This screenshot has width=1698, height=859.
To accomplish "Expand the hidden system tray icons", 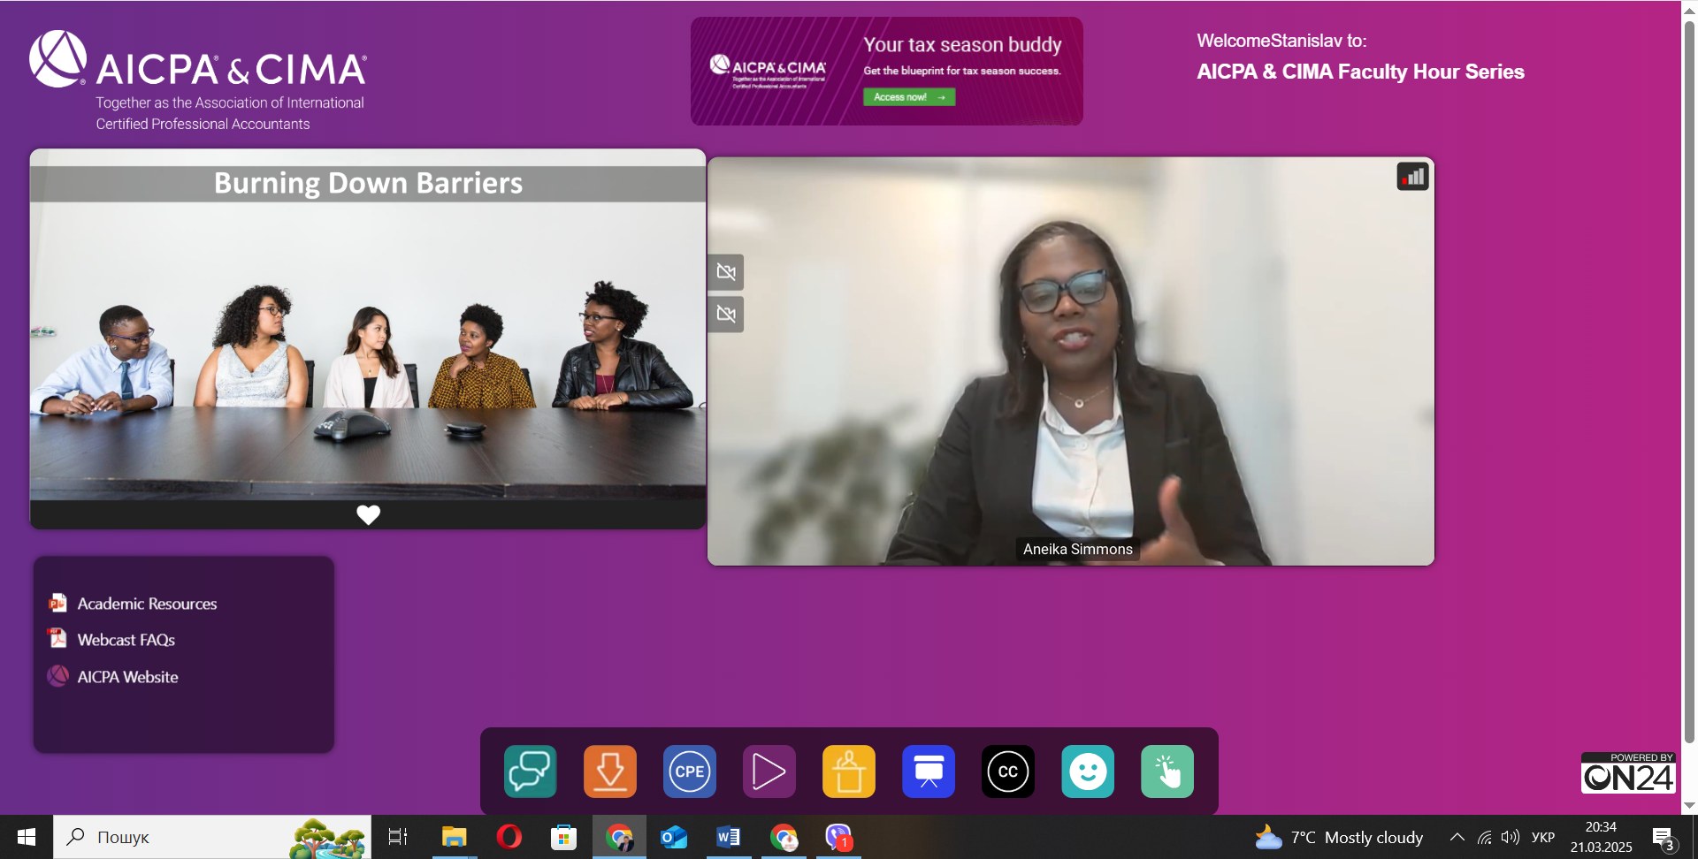I will (x=1457, y=837).
